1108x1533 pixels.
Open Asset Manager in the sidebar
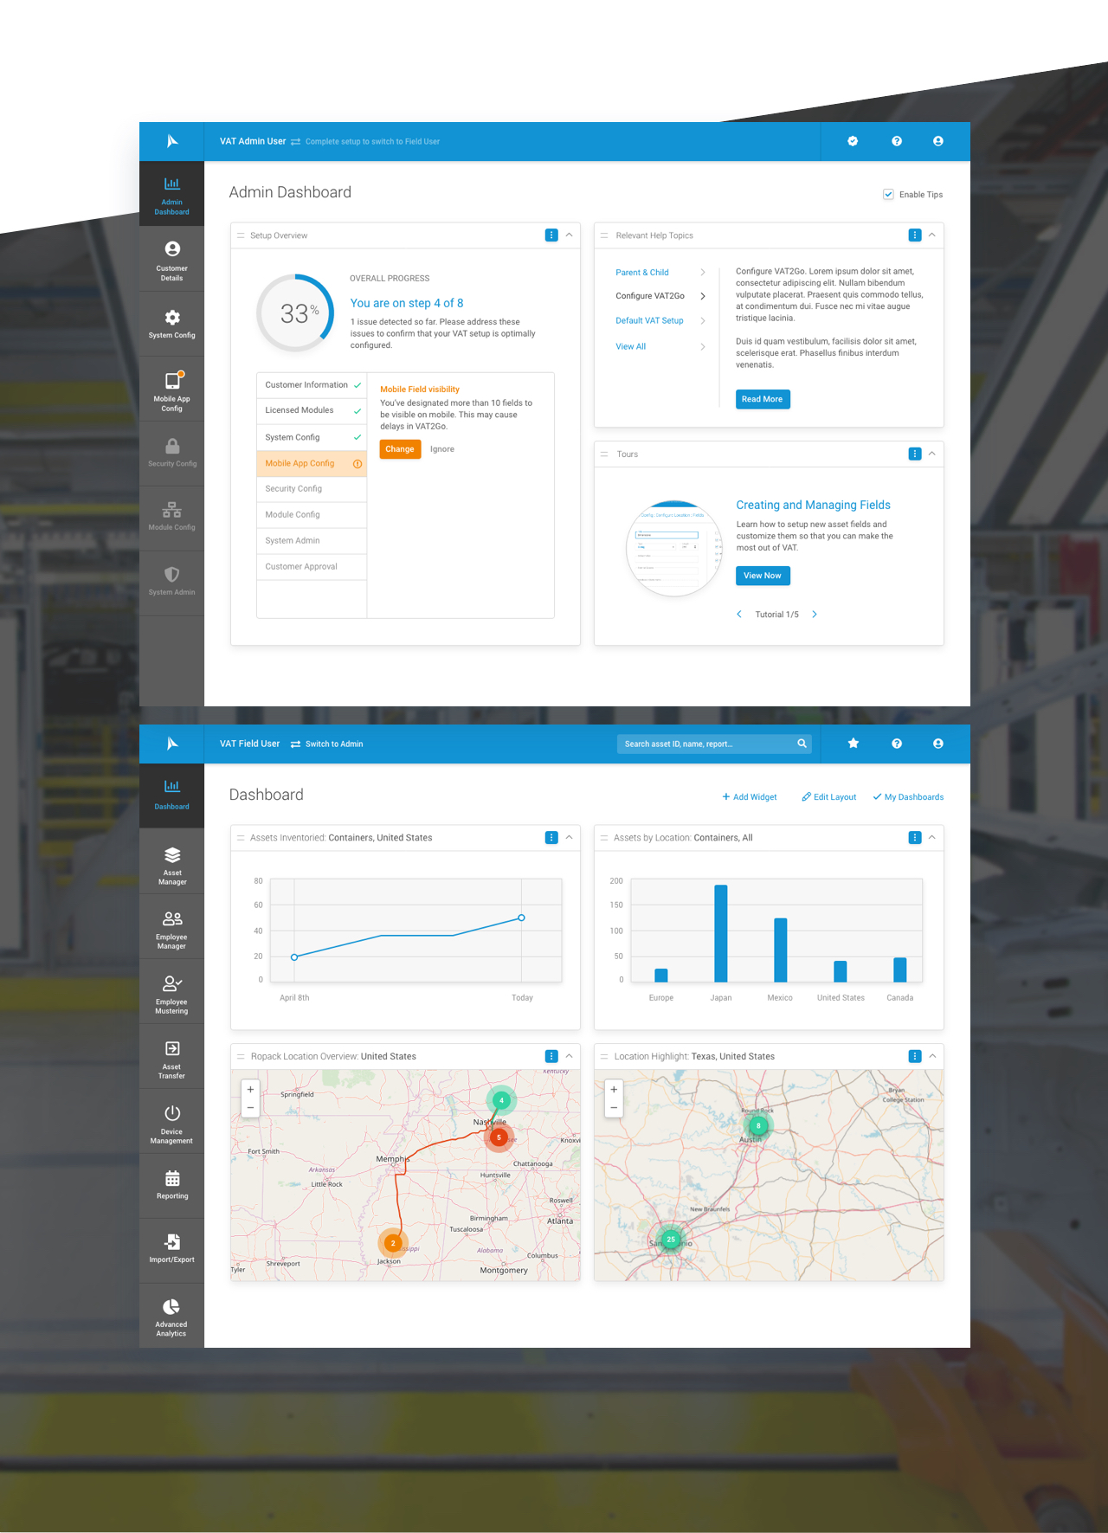tap(172, 864)
